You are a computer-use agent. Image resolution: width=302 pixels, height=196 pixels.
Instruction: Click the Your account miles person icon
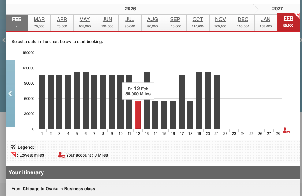click(x=60, y=154)
